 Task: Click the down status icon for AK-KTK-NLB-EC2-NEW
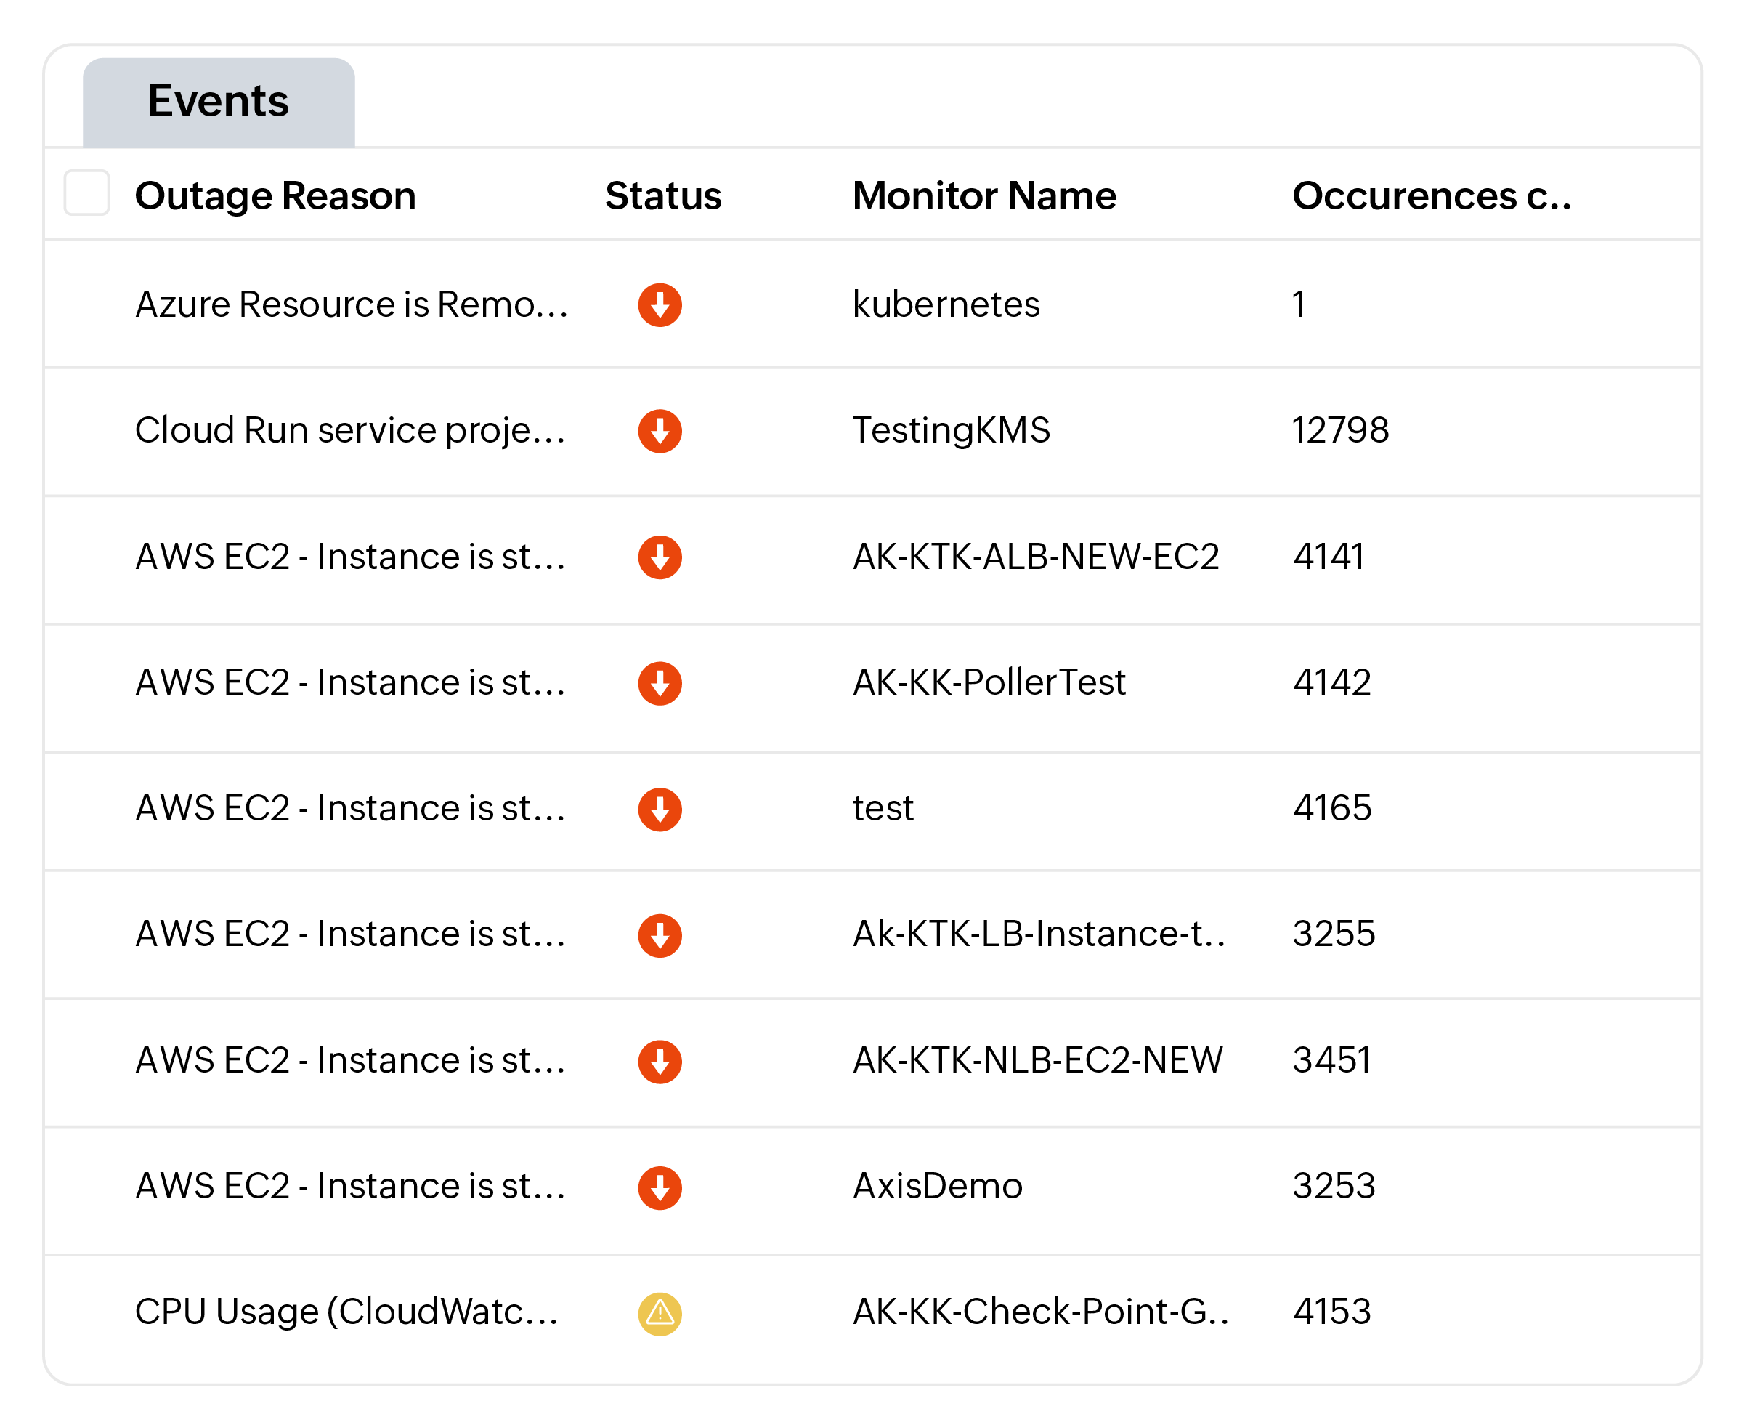660,1062
